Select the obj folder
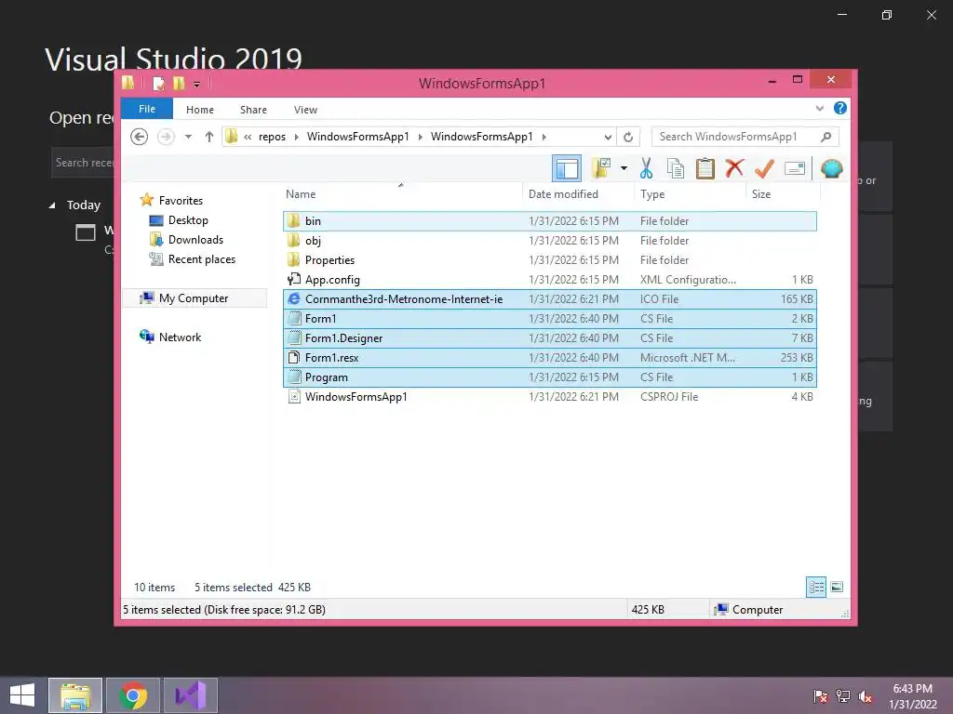 [549, 241]
